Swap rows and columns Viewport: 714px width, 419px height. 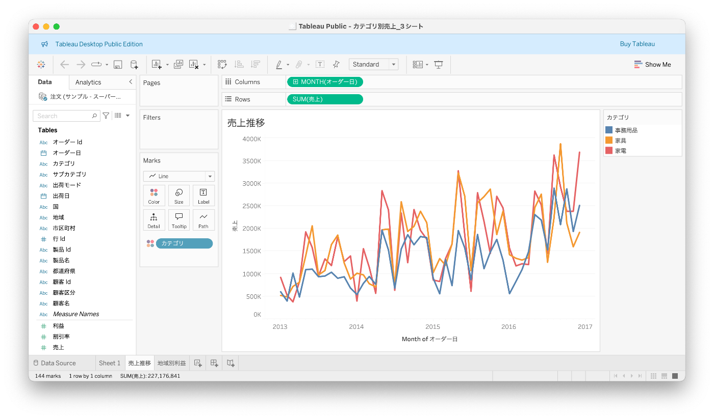click(x=222, y=65)
